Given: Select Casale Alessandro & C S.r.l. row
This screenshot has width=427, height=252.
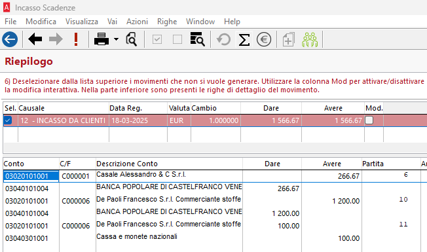Looking at the screenshot, I should [169, 176].
